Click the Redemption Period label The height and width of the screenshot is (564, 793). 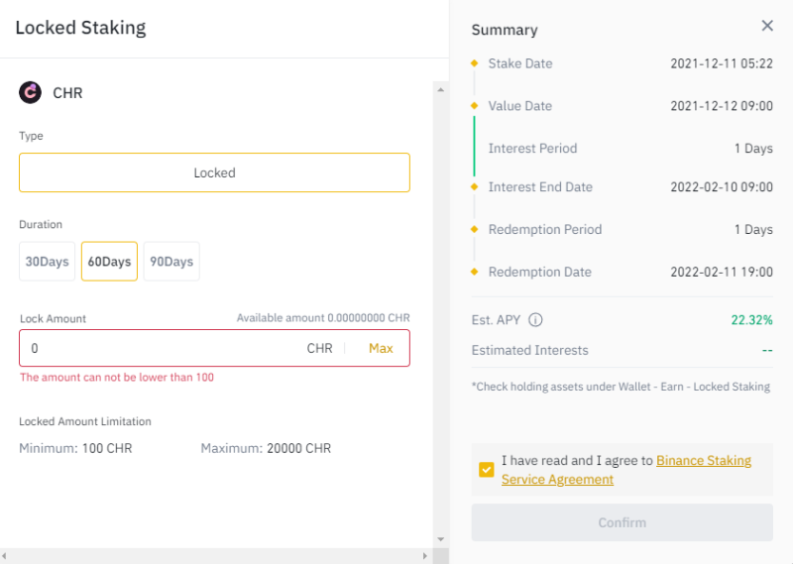544,230
